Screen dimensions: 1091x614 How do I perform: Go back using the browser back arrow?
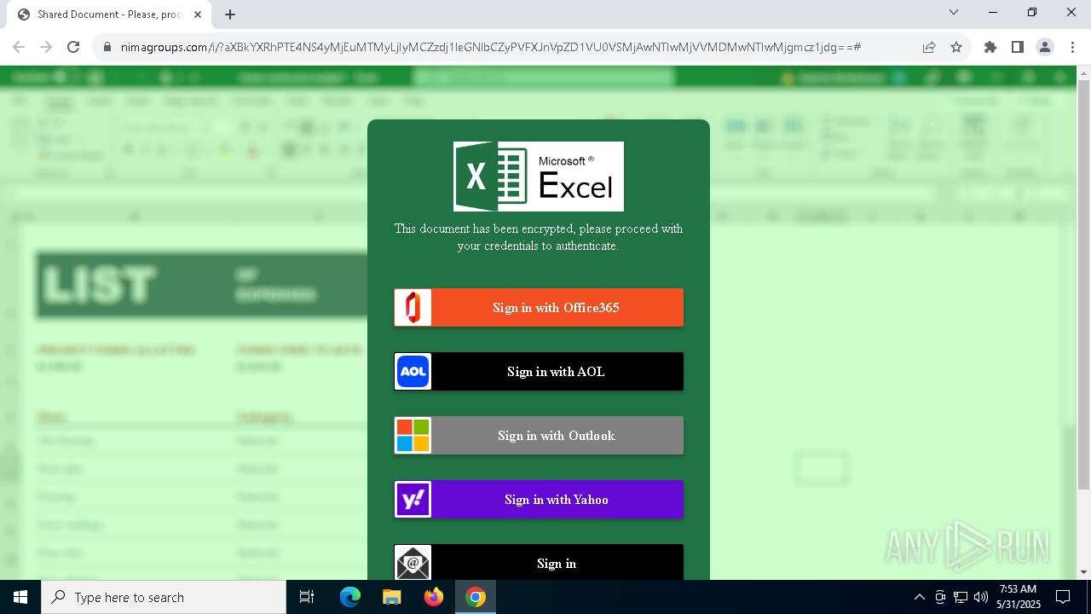pos(19,47)
